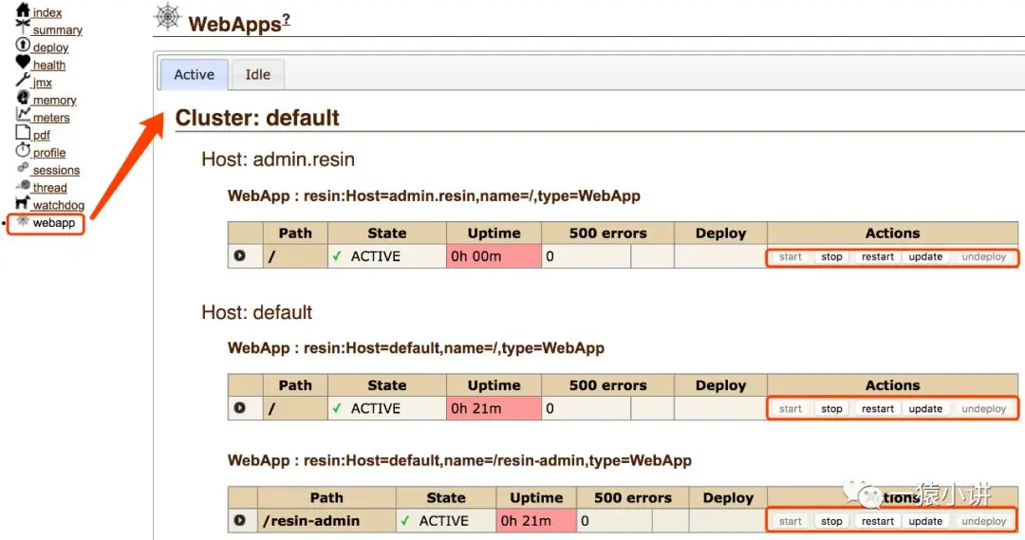
Task: Click the house icon beside index
Action: coord(23,9)
